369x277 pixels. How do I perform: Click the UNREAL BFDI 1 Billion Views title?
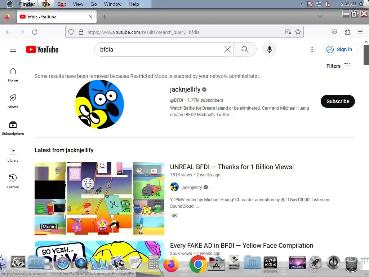tap(232, 167)
